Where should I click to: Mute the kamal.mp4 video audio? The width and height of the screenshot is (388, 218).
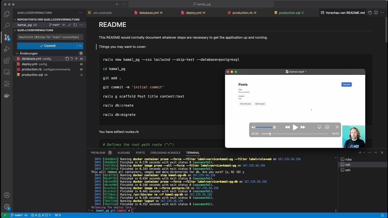253,127
